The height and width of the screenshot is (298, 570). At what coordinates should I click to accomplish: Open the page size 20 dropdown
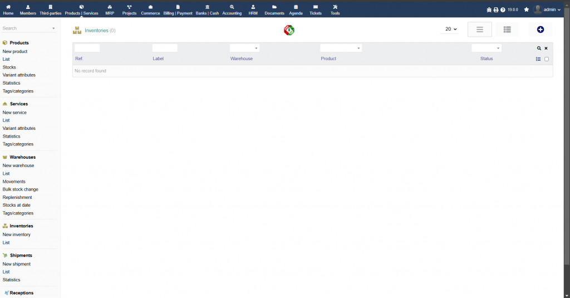[451, 29]
